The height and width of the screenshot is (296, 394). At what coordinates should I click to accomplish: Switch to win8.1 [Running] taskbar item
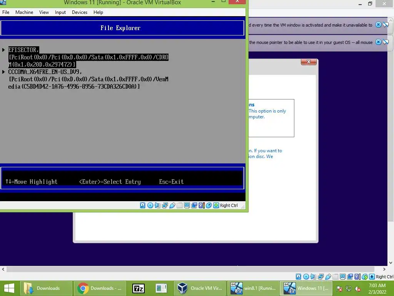pyautogui.click(x=254, y=288)
